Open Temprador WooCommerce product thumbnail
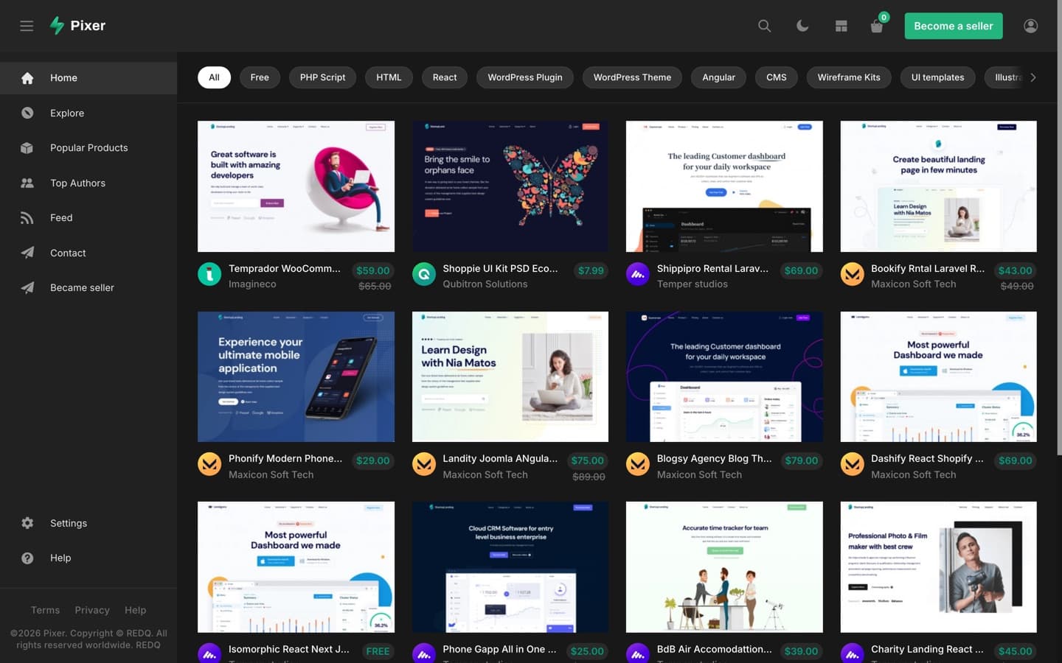Viewport: 1062px width, 663px height. (x=296, y=186)
